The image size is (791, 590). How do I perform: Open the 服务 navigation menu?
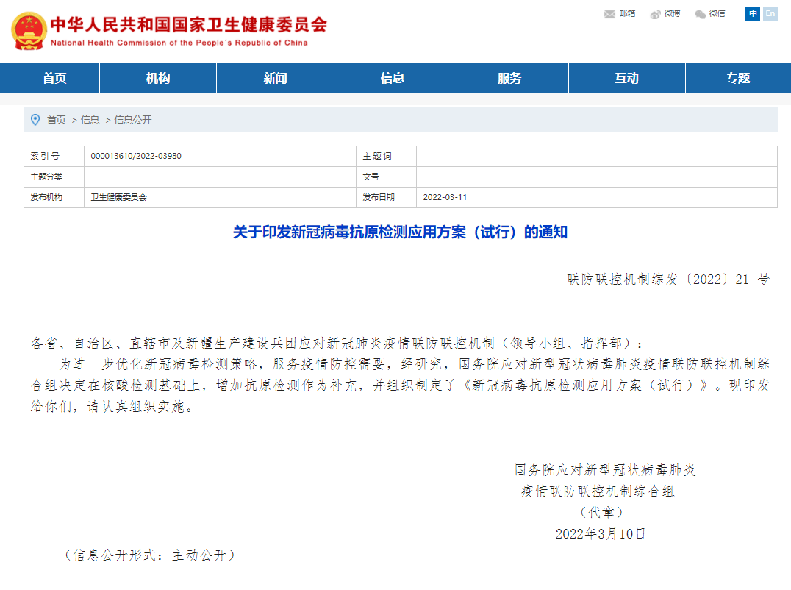click(x=509, y=77)
